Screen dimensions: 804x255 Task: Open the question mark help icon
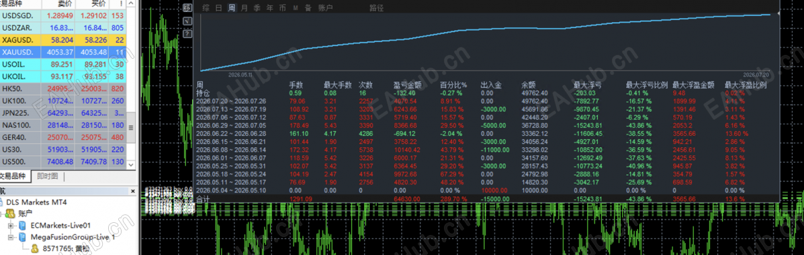click(x=187, y=34)
